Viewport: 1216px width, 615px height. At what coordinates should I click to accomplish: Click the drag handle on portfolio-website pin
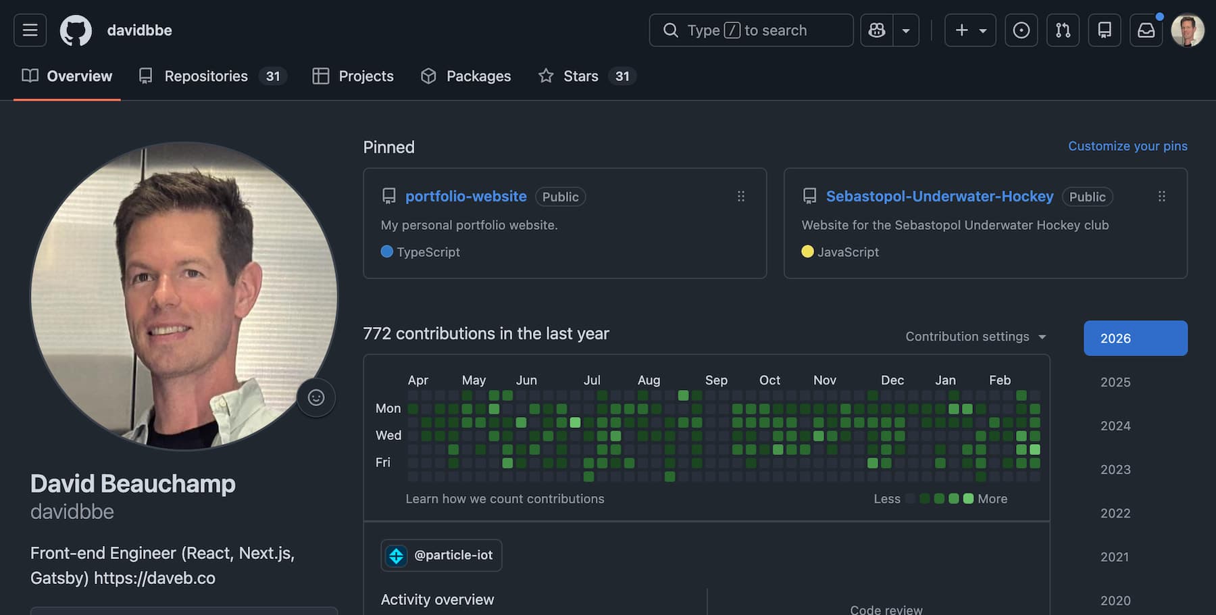coord(741,196)
